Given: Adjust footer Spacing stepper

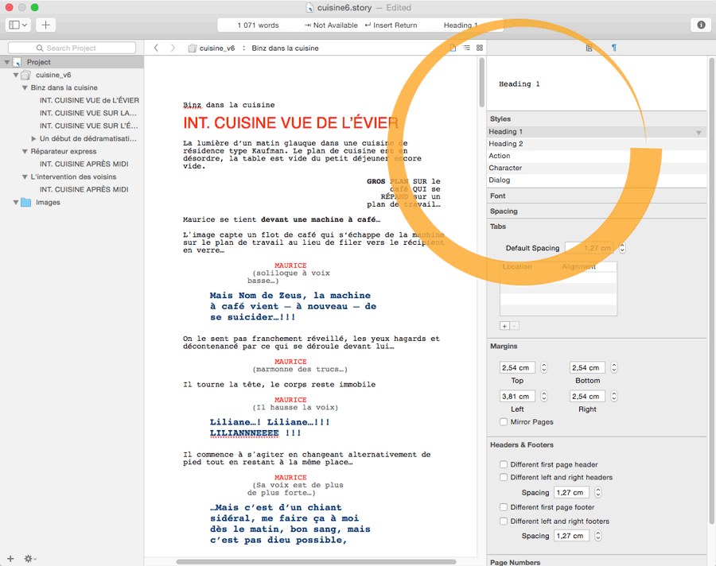Looking at the screenshot, I should 598,536.
